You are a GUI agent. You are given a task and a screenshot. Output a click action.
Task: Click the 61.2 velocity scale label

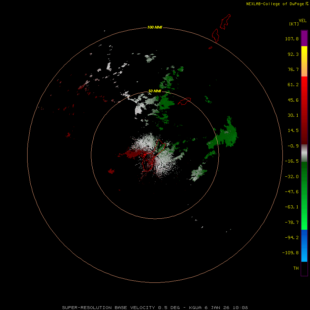pyautogui.click(x=293, y=85)
